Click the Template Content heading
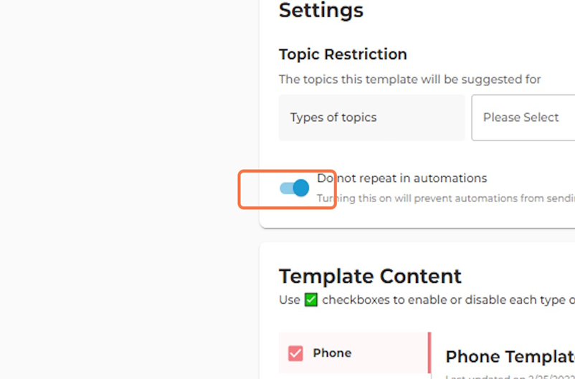 (x=370, y=276)
